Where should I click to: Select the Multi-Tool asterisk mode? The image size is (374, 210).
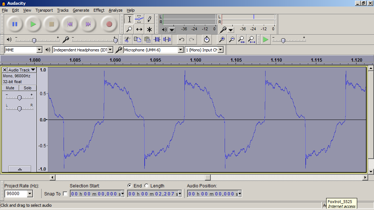coord(149,29)
